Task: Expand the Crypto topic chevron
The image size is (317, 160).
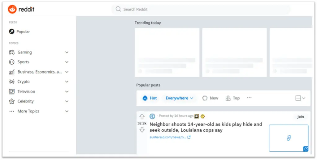Action: (67, 82)
